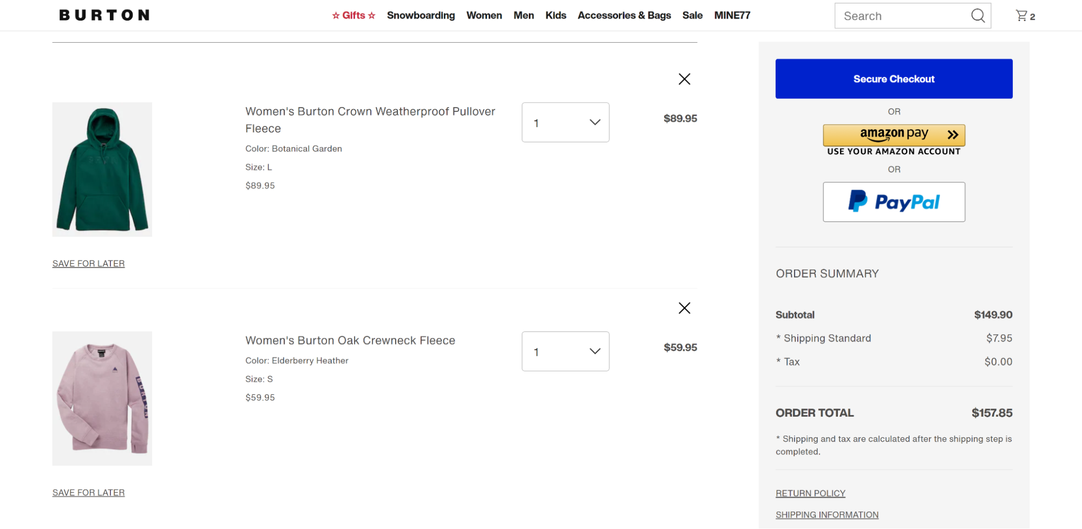Open quantity dropdown for Oak Crewneck Fleece
The height and width of the screenshot is (529, 1082).
(x=566, y=351)
